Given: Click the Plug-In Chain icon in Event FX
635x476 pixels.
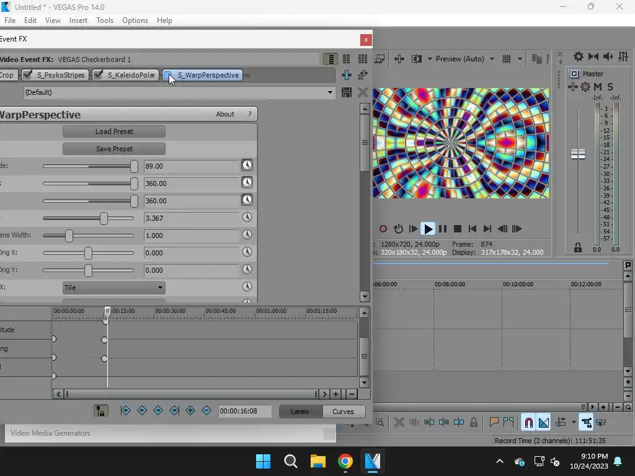Looking at the screenshot, I should point(346,75).
